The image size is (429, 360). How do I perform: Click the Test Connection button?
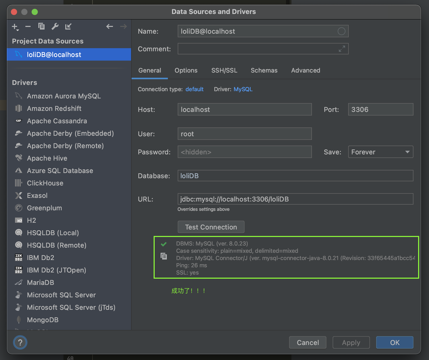tap(211, 227)
